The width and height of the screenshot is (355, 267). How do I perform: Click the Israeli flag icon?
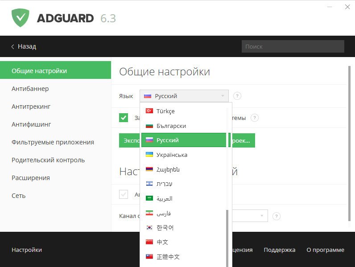click(149, 184)
